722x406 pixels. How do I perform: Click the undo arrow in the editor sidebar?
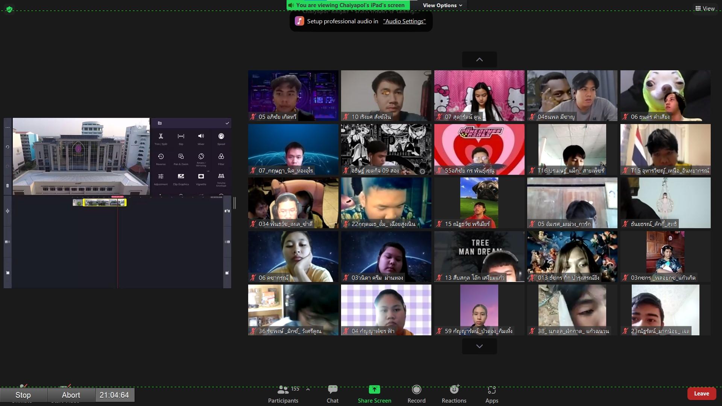8,147
